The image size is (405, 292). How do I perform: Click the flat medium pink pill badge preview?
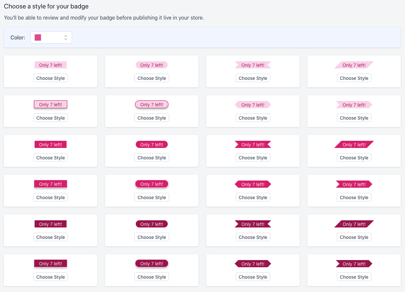tap(152, 144)
